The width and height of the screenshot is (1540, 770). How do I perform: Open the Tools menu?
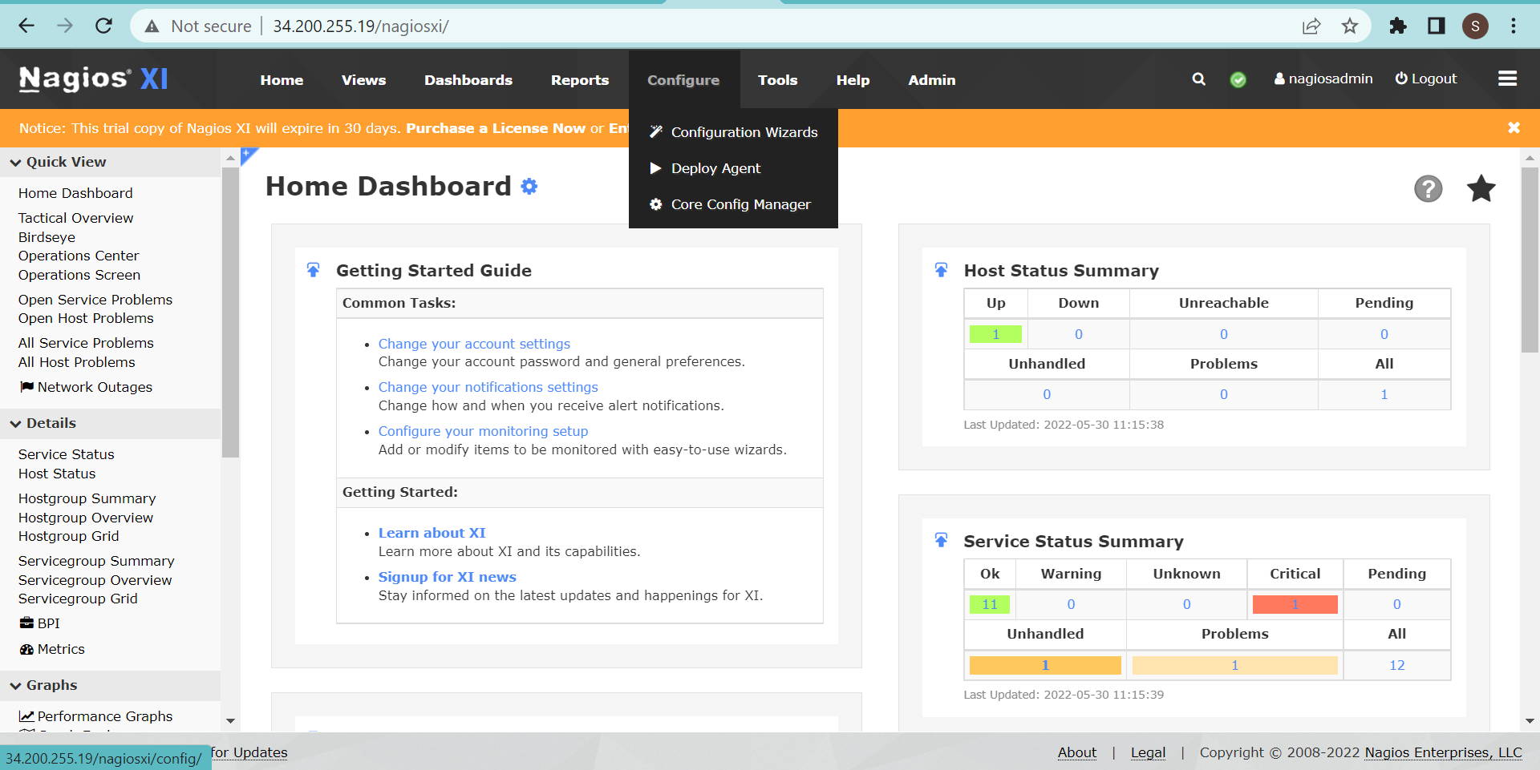[778, 80]
